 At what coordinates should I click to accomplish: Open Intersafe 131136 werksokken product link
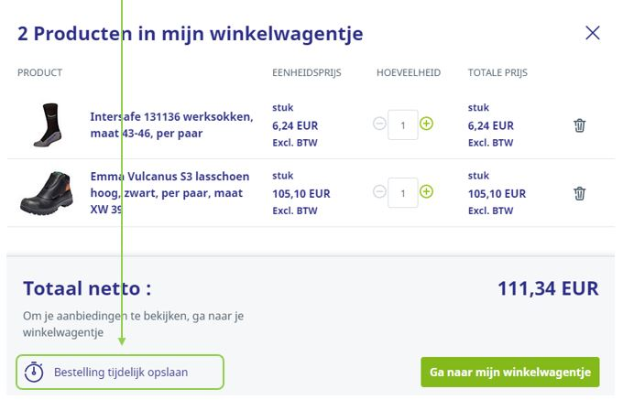point(158,124)
